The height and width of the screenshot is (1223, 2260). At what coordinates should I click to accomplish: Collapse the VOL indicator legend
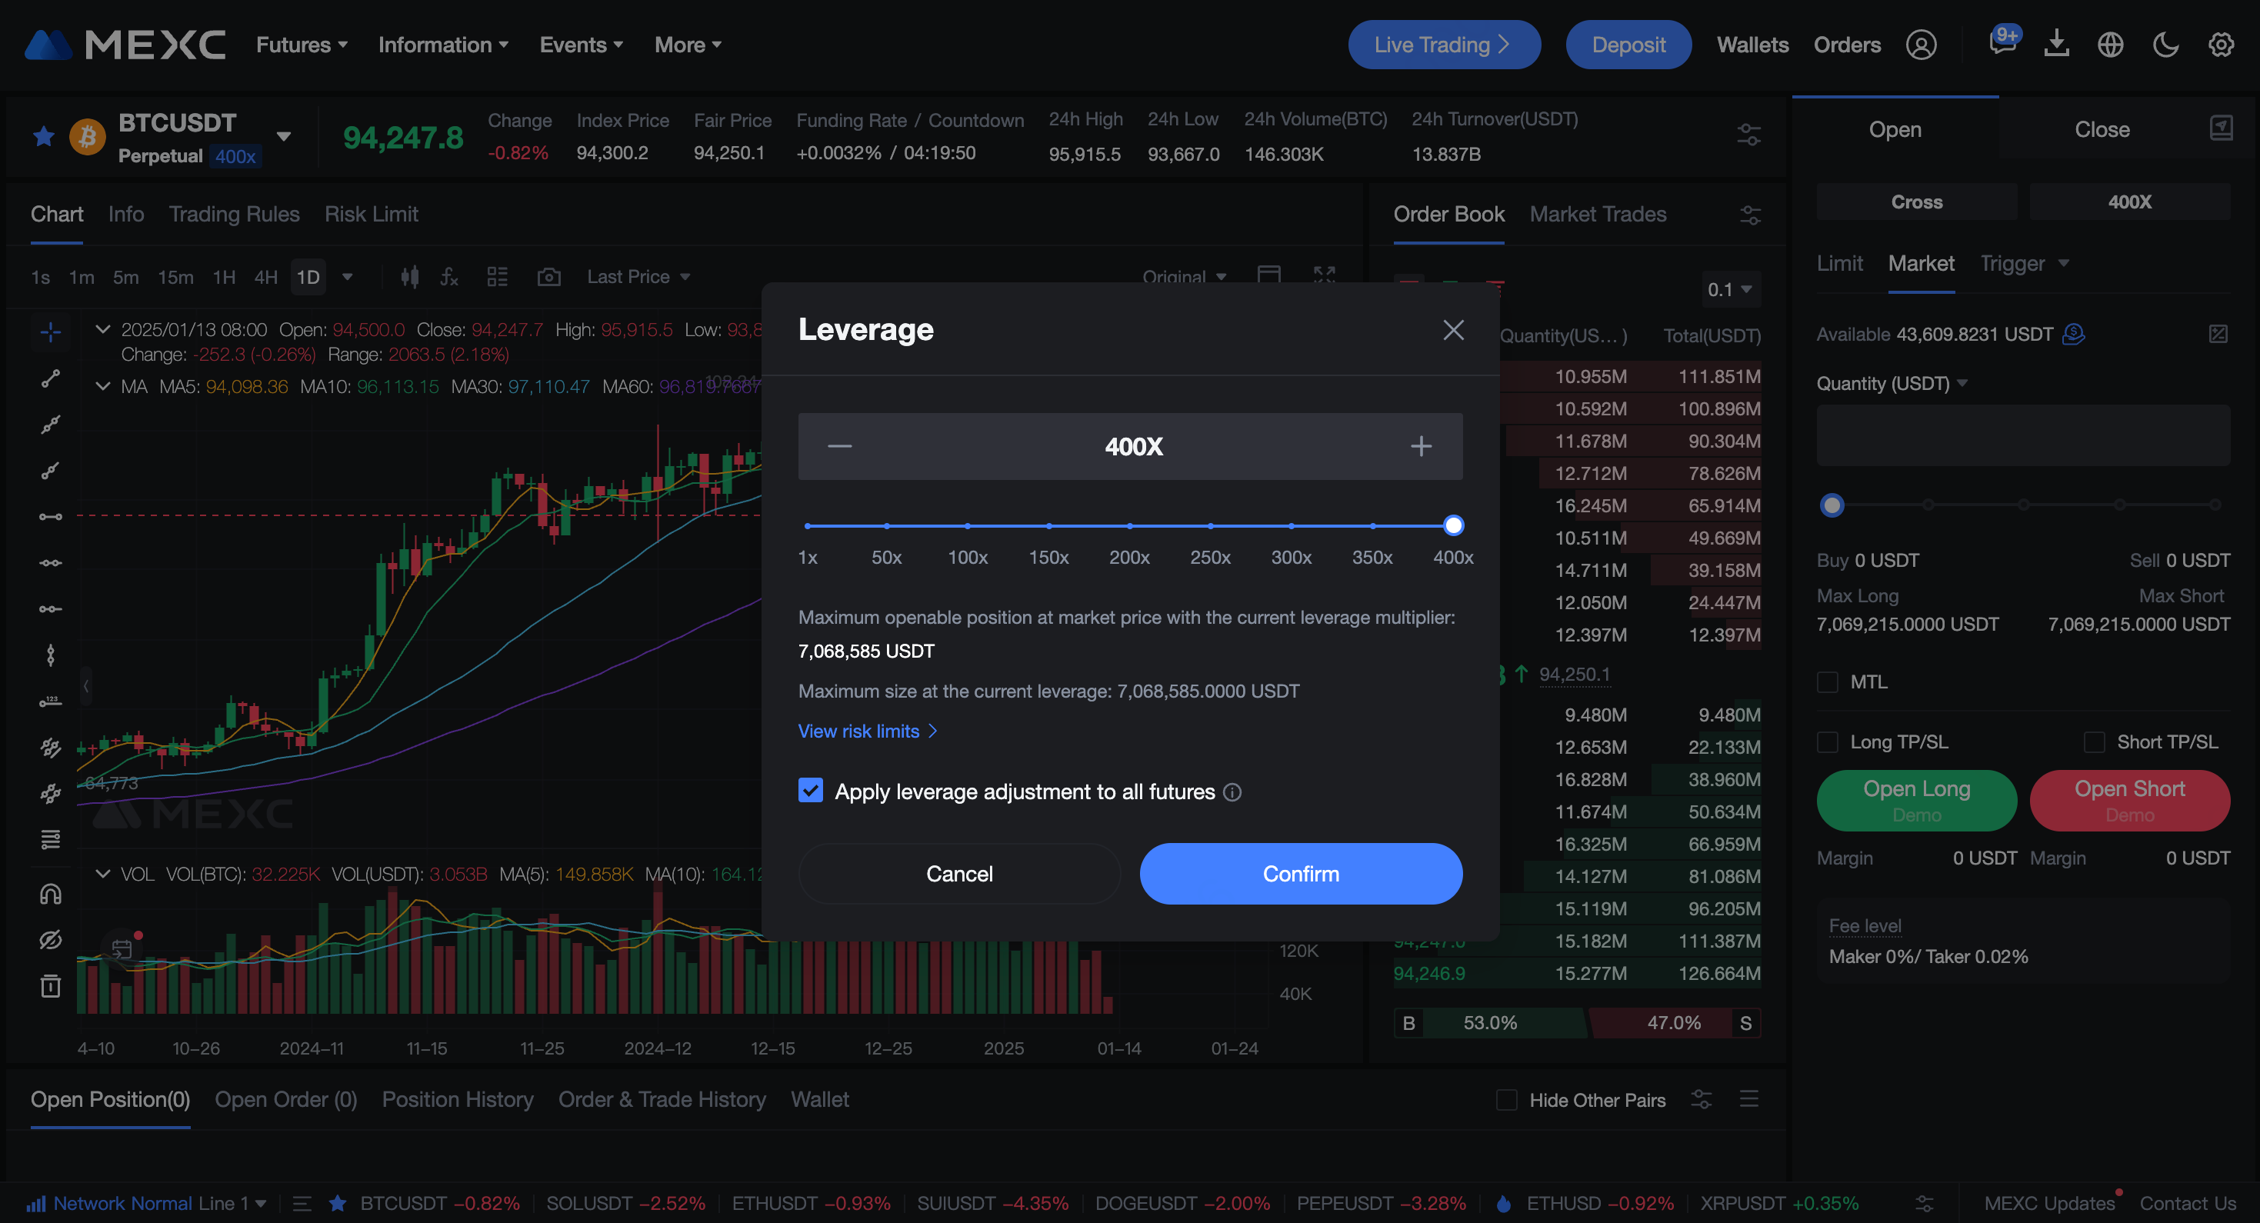click(102, 874)
